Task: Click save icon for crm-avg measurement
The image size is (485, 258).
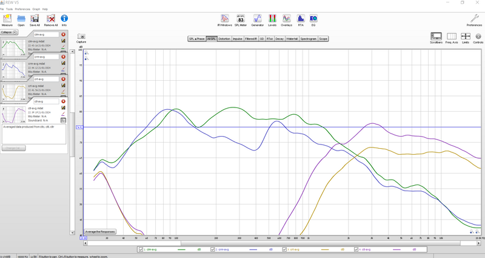Action: click(x=64, y=63)
